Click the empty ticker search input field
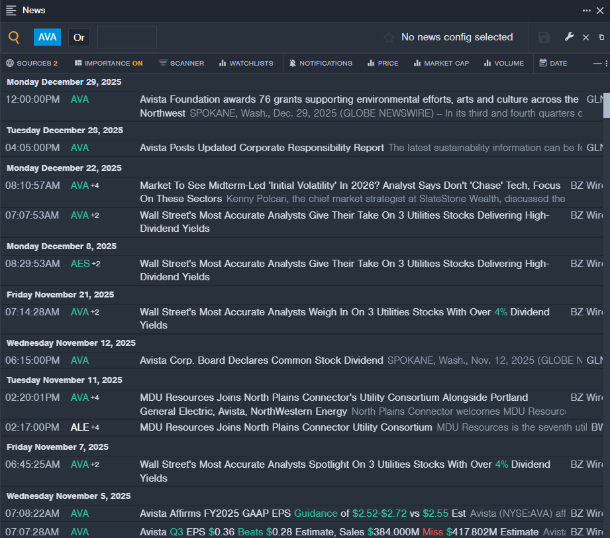This screenshot has width=610, height=538. click(127, 38)
